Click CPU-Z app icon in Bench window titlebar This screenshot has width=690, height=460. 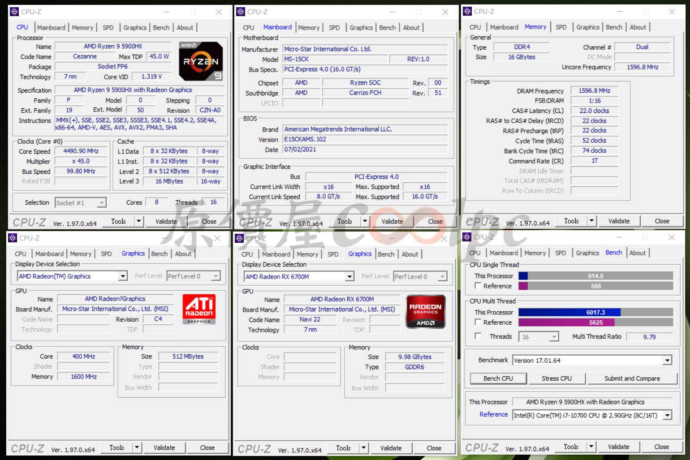pos(466,237)
